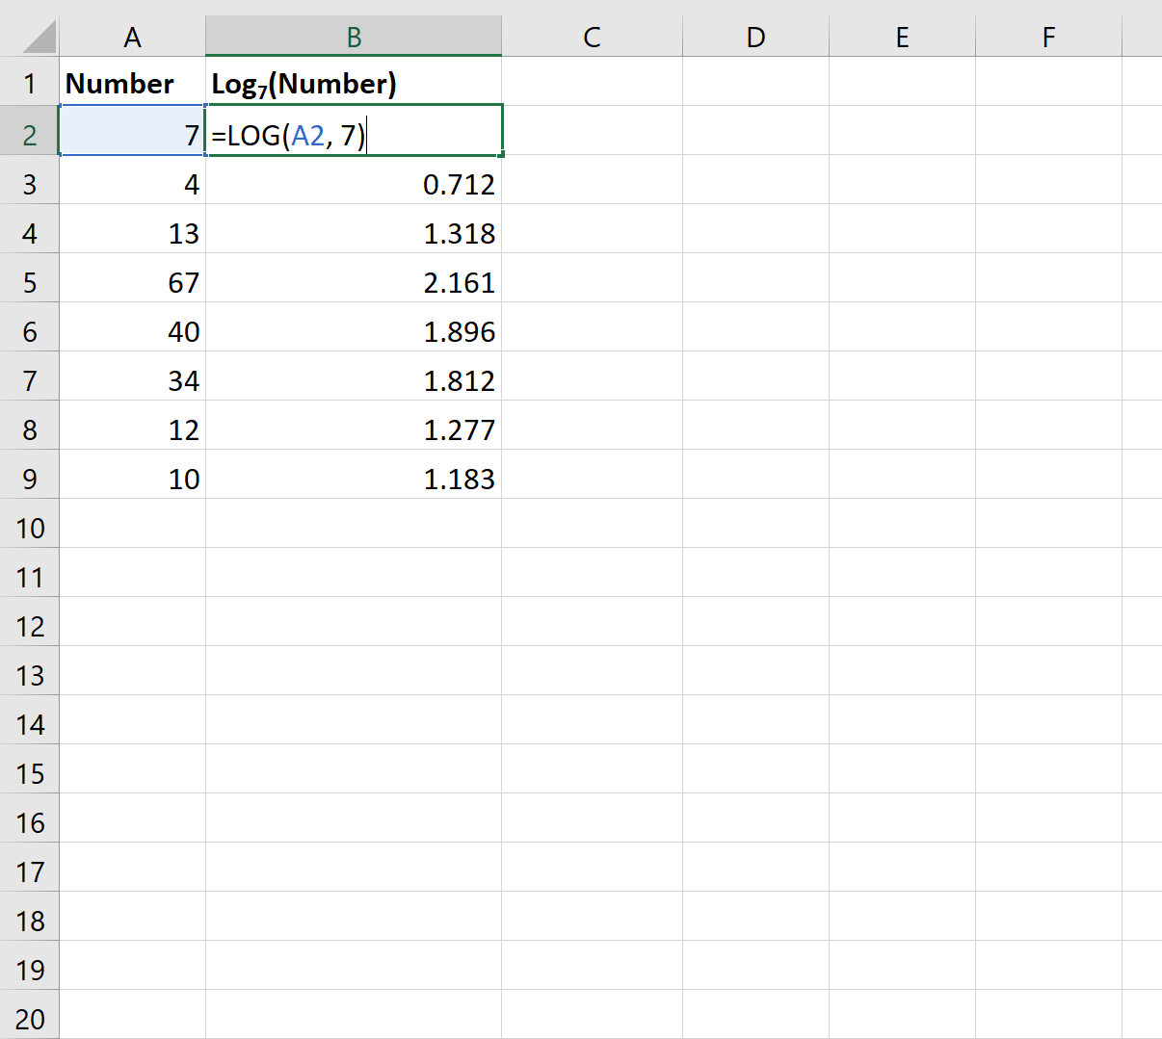Select column header D

tap(755, 37)
